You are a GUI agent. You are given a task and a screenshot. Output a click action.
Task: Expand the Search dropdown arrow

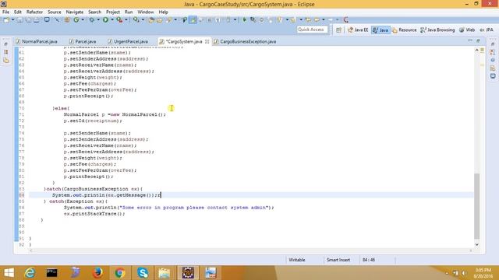click(x=175, y=19)
